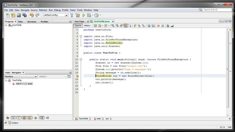Run the project with the green play icon
Image resolution: width=235 pixels, height=132 pixels.
[x=84, y=15]
